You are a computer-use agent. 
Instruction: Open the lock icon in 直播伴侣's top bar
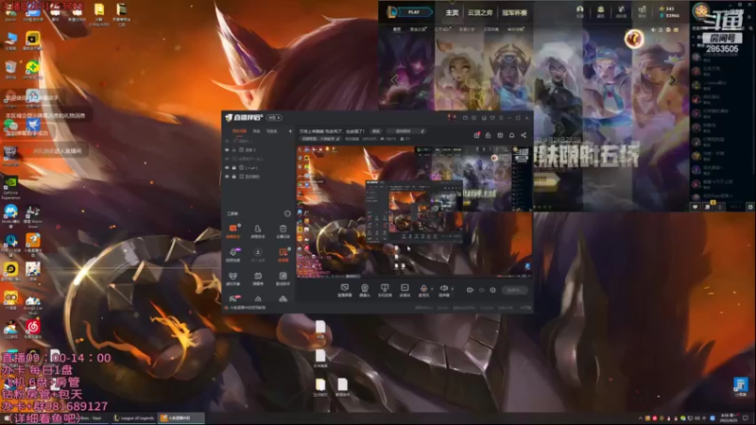pyautogui.click(x=488, y=135)
